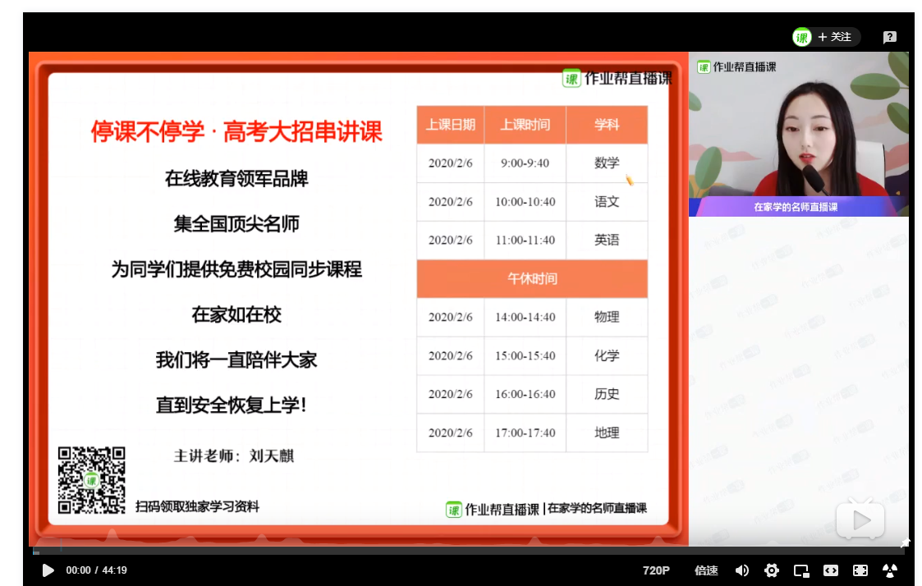
Task: Enable picture-in-picture mode icon
Action: tap(800, 570)
